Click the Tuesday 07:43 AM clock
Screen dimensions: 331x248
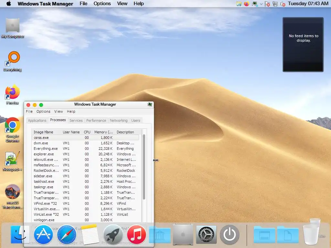pyautogui.click(x=308, y=4)
